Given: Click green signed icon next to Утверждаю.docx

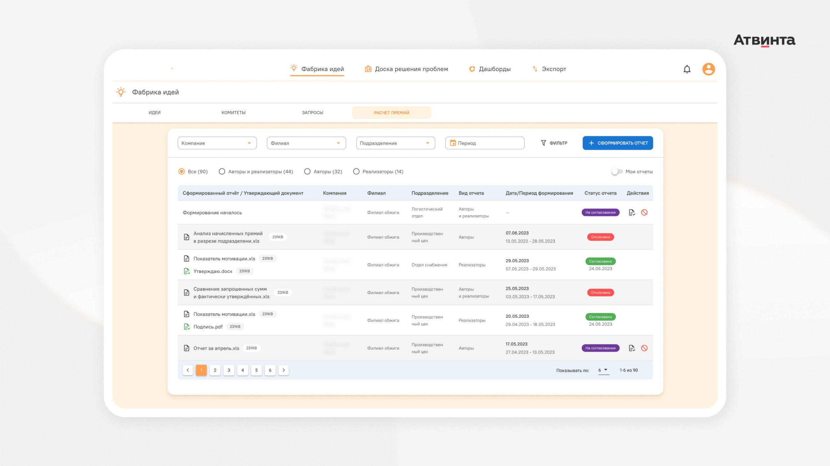Looking at the screenshot, I should (187, 271).
